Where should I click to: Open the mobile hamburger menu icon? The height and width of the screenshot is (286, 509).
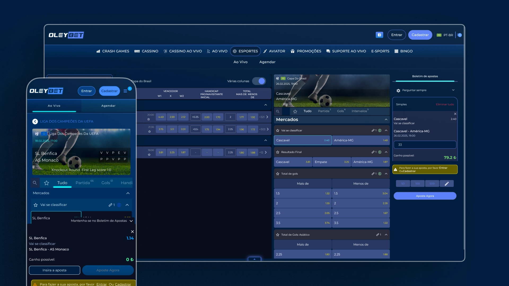pyautogui.click(x=125, y=91)
